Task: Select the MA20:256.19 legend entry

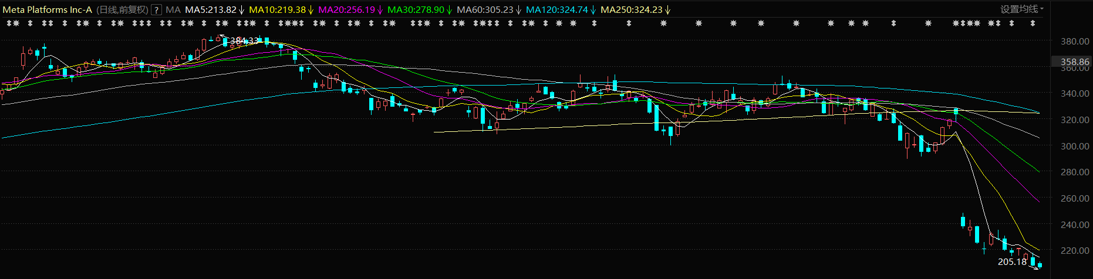Action: tap(350, 9)
